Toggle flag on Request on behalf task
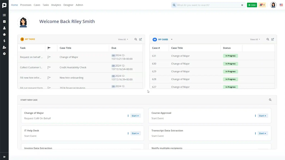Image resolution: width=285 pixels, height=160 pixels. click(49, 57)
